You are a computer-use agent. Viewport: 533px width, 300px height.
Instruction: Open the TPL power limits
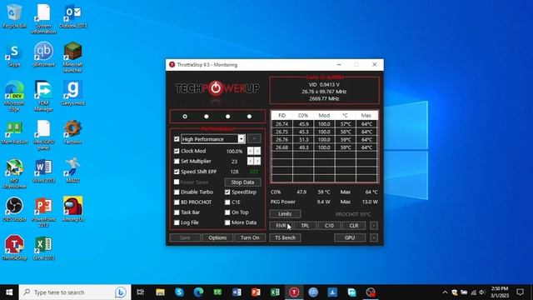click(305, 226)
